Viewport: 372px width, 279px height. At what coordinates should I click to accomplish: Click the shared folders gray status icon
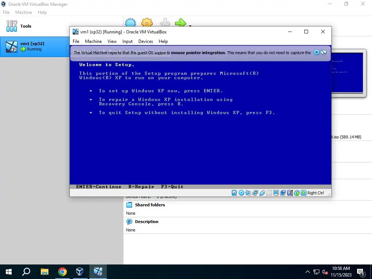point(269,193)
